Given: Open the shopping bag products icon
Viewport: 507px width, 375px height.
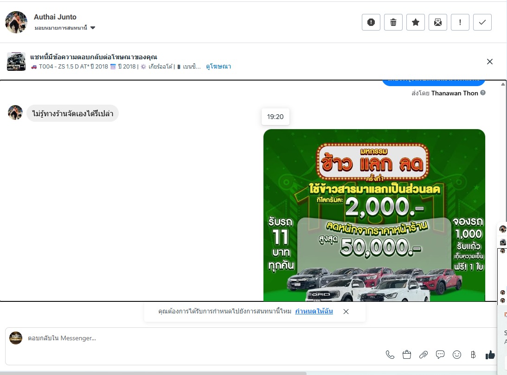Looking at the screenshot, I should pyautogui.click(x=407, y=355).
